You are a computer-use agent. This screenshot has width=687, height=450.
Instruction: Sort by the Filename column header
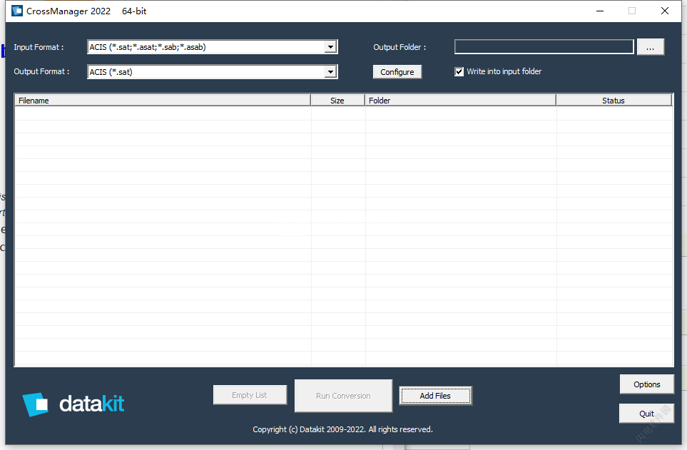coord(163,101)
